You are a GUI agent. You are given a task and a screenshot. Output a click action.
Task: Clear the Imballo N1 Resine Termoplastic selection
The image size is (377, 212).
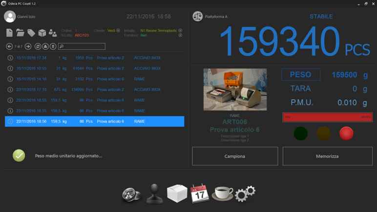tap(180, 30)
